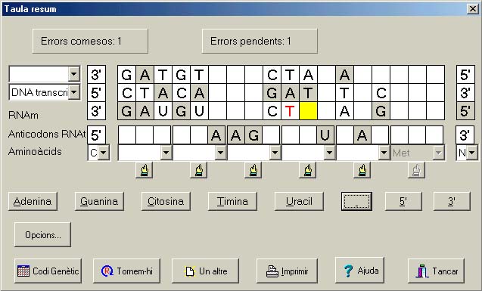Expand the C terminus dropdown
The image size is (482, 291).
click(103, 152)
